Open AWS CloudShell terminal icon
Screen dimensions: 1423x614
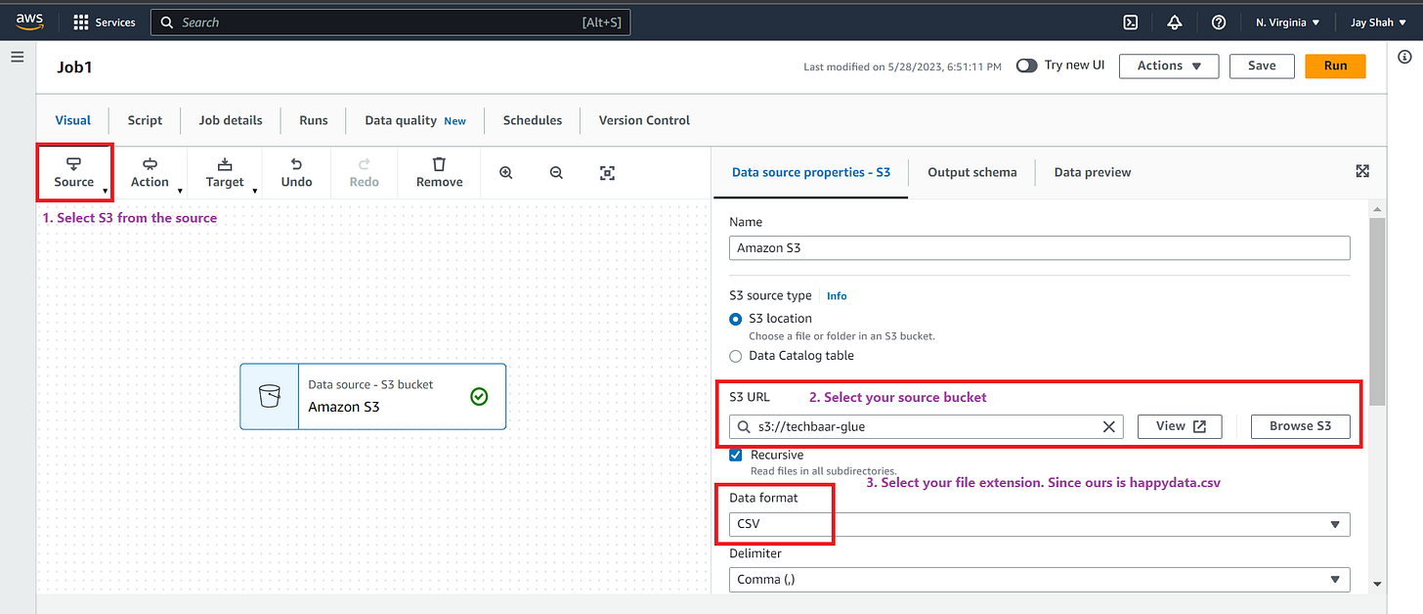[1131, 22]
